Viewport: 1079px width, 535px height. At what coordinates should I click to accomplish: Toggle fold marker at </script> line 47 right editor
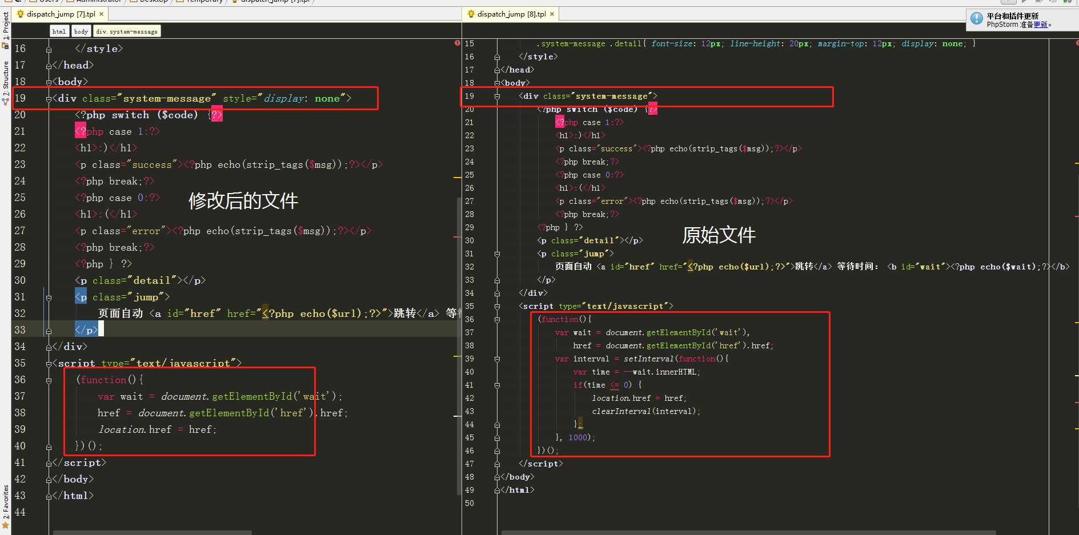pos(497,464)
